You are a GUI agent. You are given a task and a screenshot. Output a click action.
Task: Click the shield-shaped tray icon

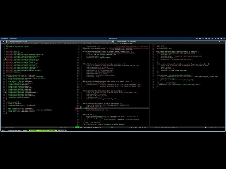[218, 38]
